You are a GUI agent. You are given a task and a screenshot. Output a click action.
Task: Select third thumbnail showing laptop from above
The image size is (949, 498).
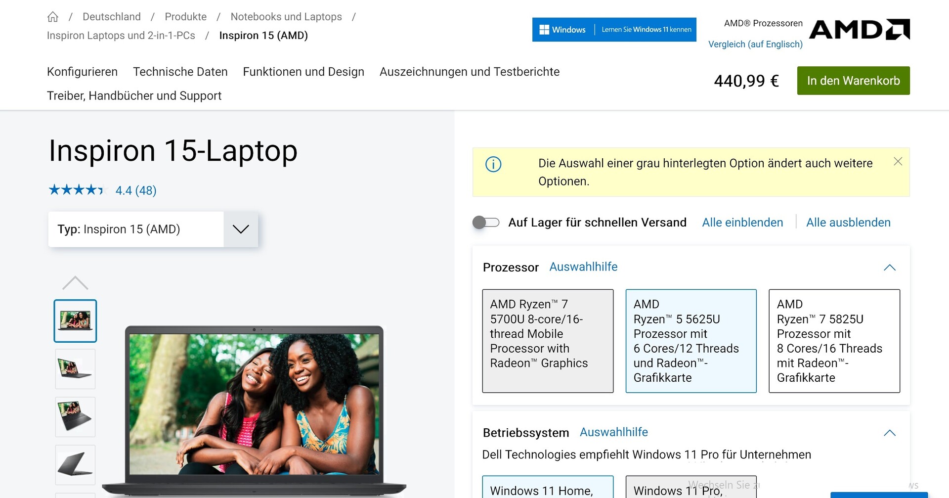point(75,417)
